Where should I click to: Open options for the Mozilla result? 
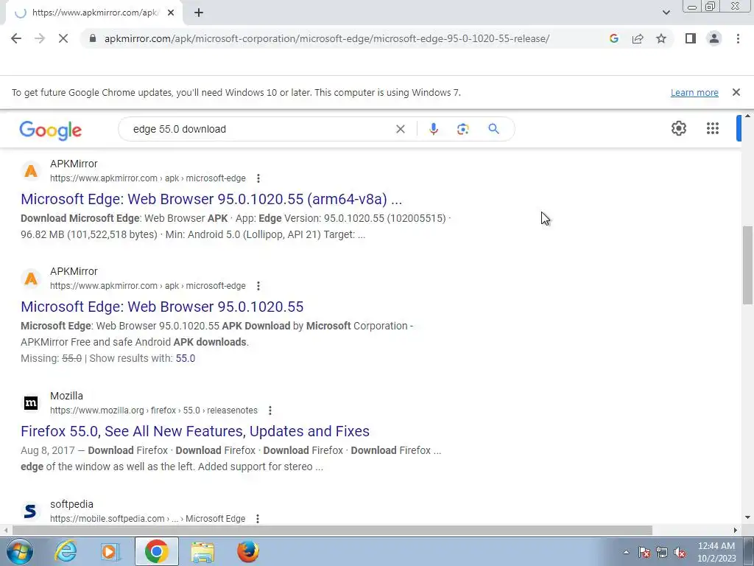(269, 410)
